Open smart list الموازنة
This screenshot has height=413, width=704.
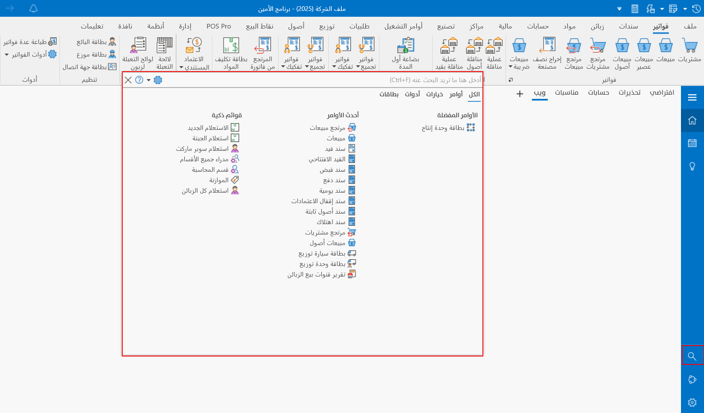(224, 180)
